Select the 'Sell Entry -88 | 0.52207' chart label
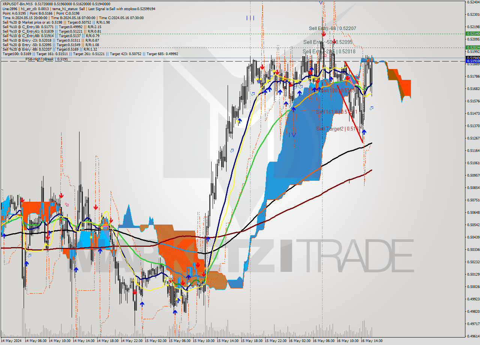 click(x=333, y=28)
